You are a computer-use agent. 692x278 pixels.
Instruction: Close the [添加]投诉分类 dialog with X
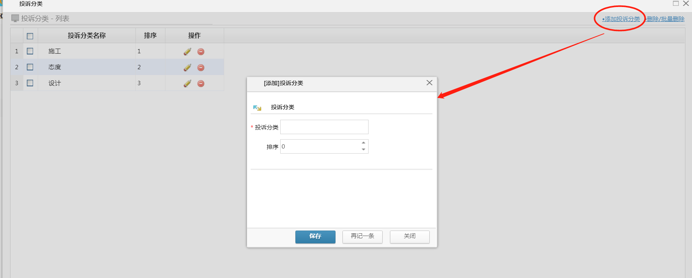429,83
